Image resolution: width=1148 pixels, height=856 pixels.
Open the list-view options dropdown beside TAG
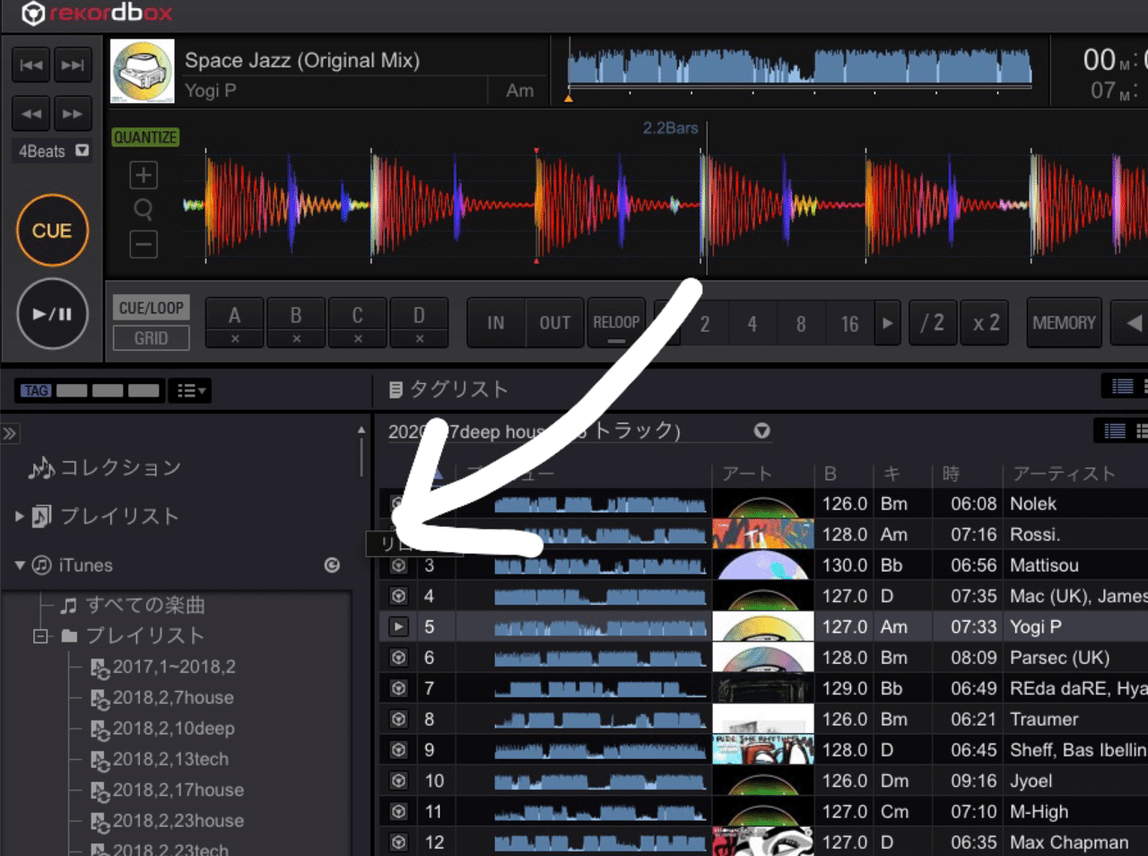coord(191,390)
